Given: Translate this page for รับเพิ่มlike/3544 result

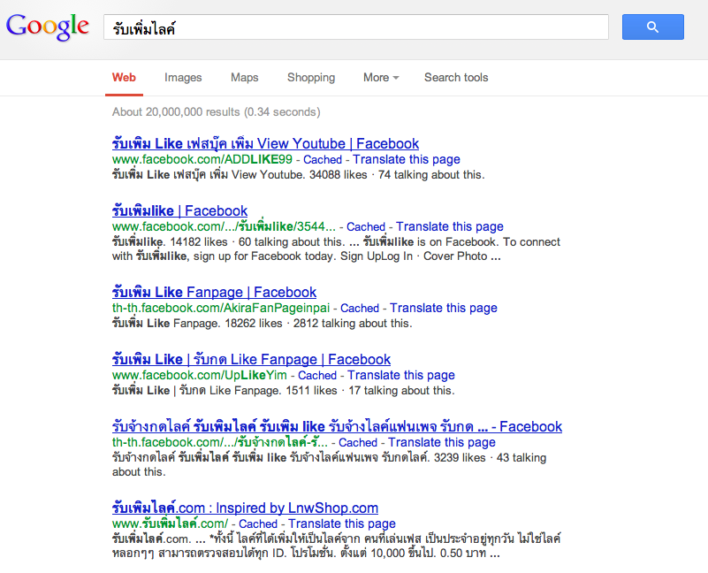Looking at the screenshot, I should 450,227.
